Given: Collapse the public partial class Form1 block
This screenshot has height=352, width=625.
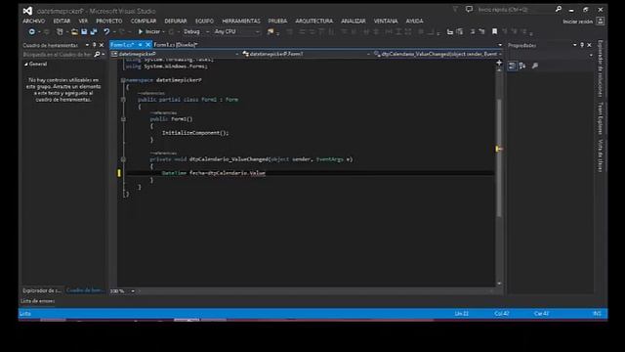Looking at the screenshot, I should pos(123,100).
